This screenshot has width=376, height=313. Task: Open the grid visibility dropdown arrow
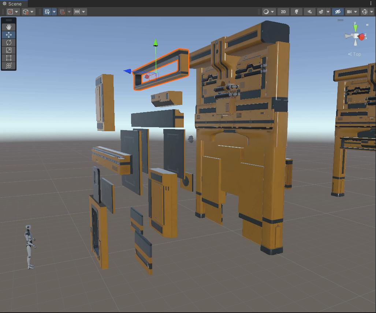pyautogui.click(x=54, y=11)
